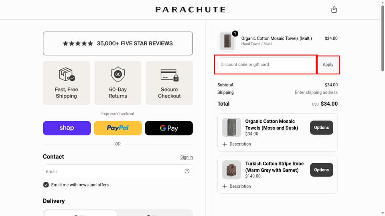Expand Description for Turkish Cotton Stripe Robe

(x=237, y=186)
